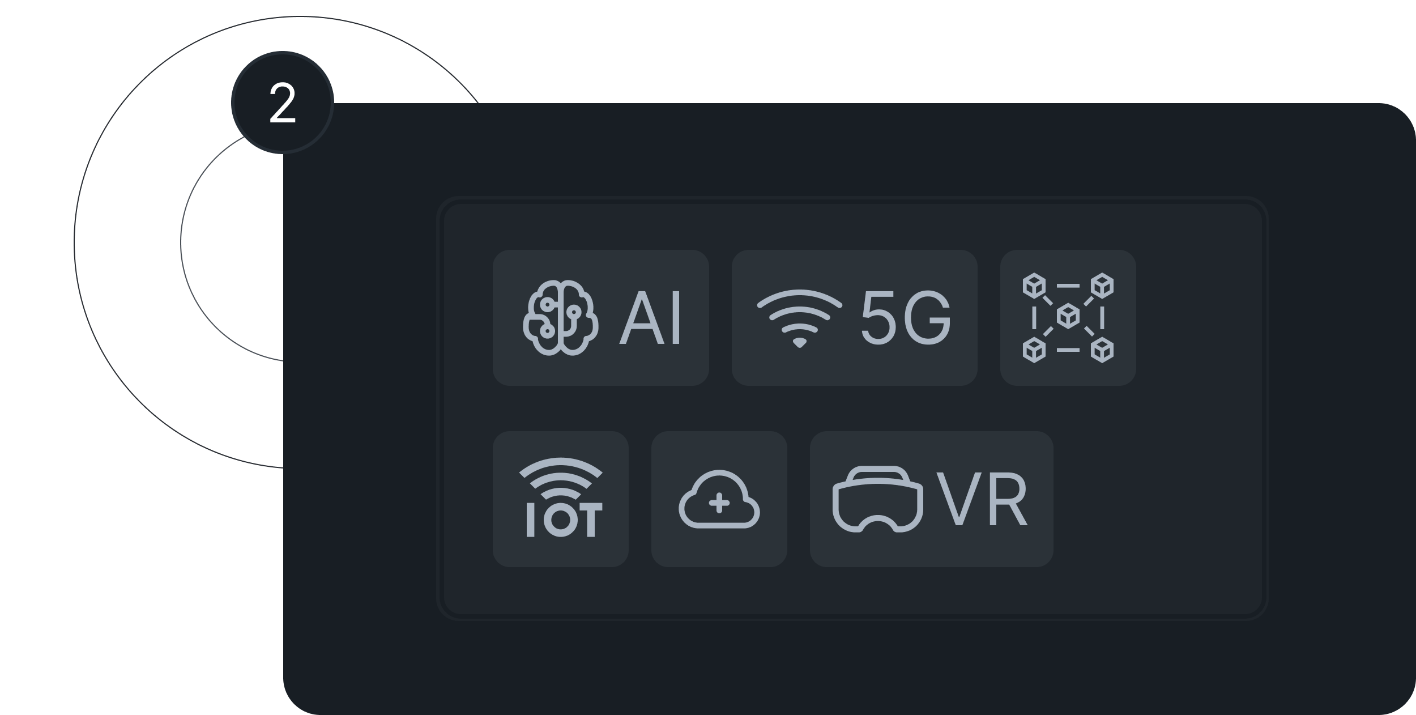The image size is (1416, 715).
Task: Click the brain icon on the AI tile
Action: [x=560, y=318]
